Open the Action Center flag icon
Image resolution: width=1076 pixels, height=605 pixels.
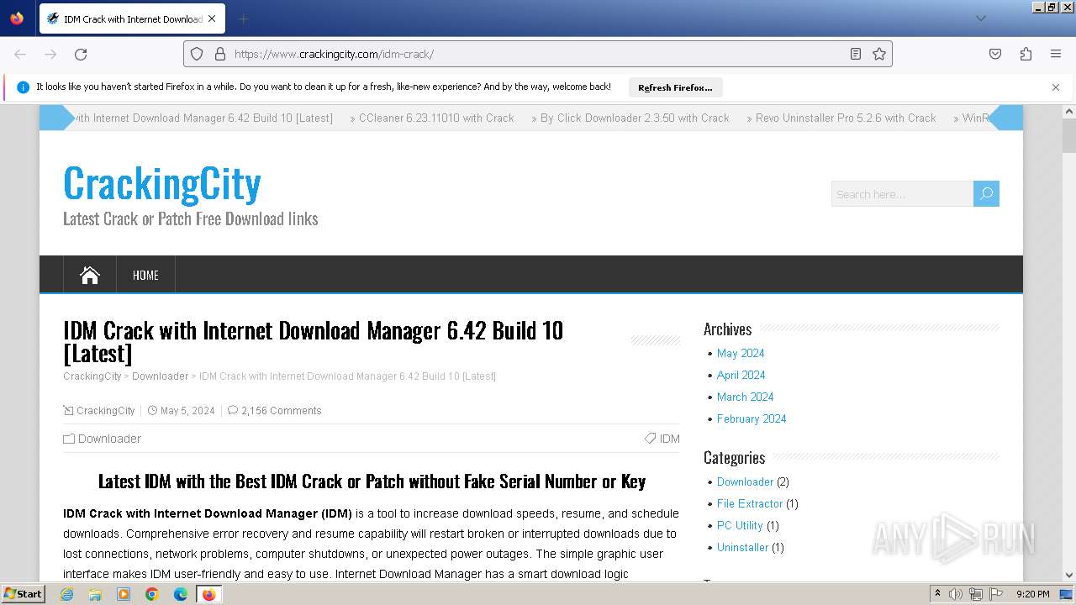[x=996, y=594]
